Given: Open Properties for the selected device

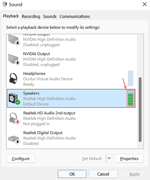Looking at the screenshot, I should click(x=129, y=158).
